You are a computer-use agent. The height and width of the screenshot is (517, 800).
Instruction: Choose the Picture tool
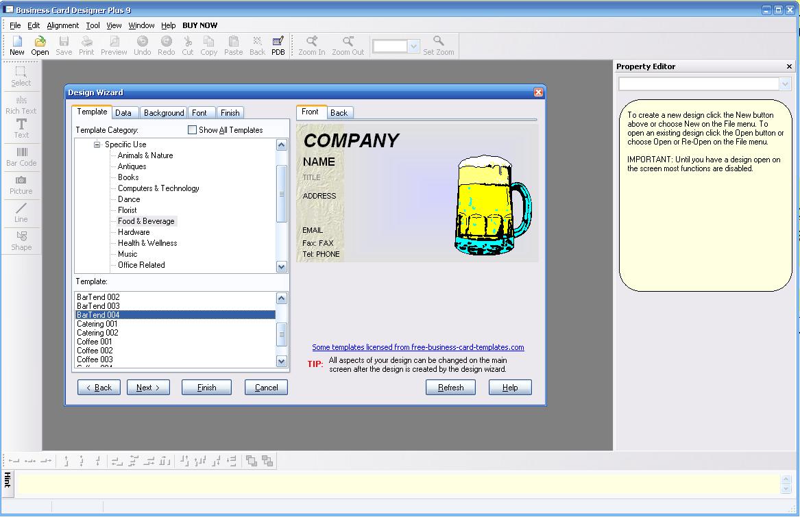coord(21,185)
